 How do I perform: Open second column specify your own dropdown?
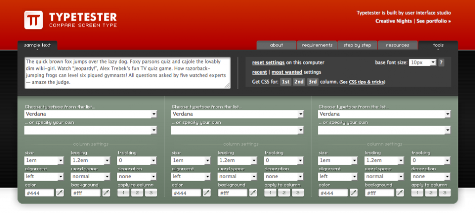237,130
